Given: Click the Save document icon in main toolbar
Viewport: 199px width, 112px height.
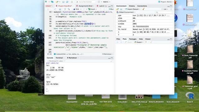Looking at the screenshot, I should pos(63,2).
